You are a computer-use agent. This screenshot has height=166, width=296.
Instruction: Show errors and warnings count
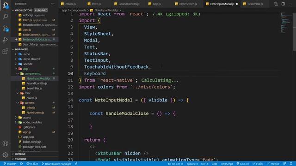[x=32, y=164]
